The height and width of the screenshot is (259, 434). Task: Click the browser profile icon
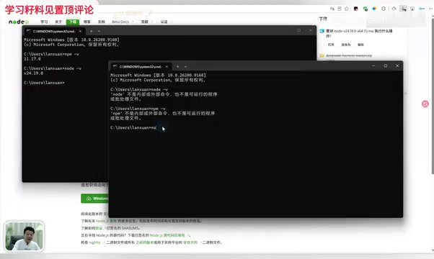(412, 9)
